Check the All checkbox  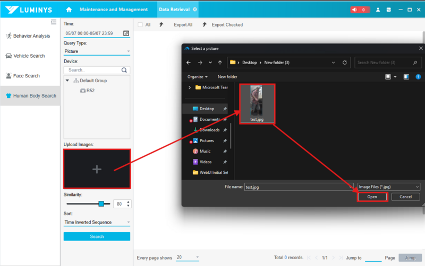140,24
